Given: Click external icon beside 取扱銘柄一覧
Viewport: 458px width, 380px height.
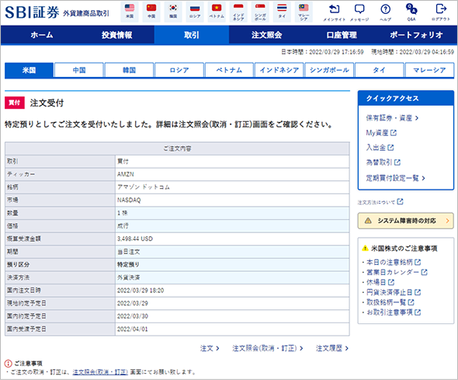Looking at the screenshot, I should [411, 302].
